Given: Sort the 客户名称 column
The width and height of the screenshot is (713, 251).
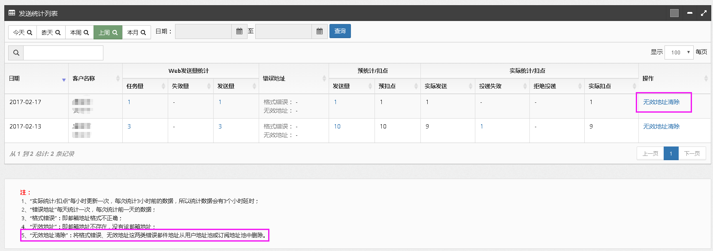Looking at the screenshot, I should (x=118, y=78).
